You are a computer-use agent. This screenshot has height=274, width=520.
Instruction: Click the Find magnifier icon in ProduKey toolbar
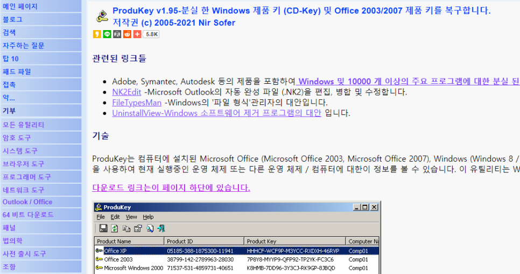point(150,228)
